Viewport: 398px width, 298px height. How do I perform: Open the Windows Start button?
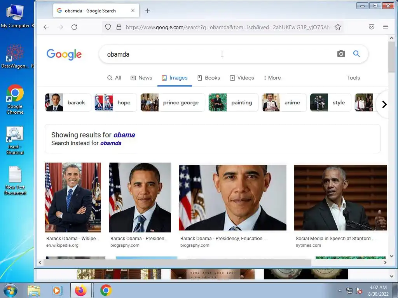click(10, 290)
